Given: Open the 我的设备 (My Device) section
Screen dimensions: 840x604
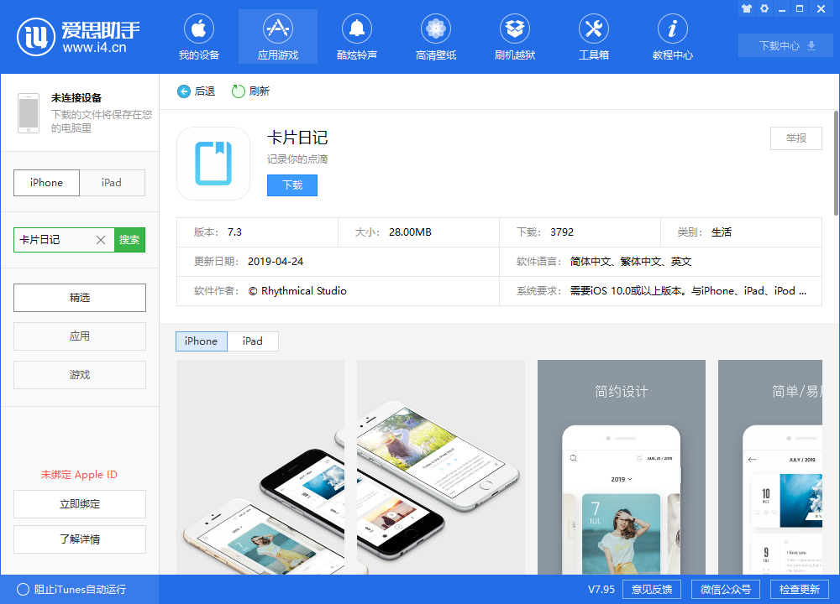Looking at the screenshot, I should pyautogui.click(x=199, y=38).
